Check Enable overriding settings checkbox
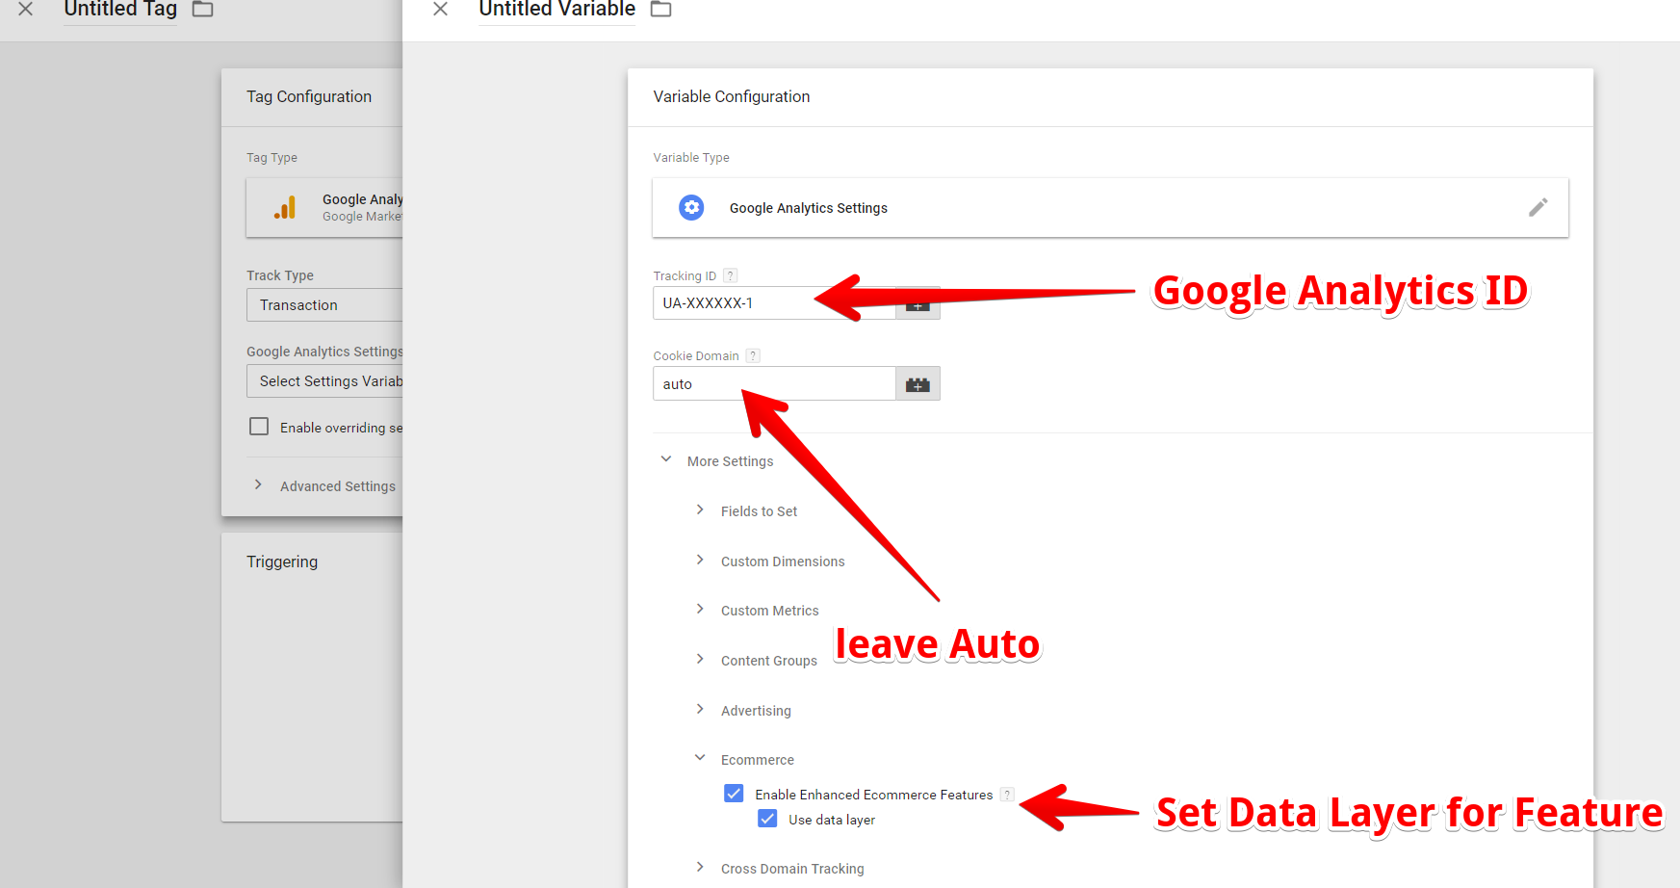The image size is (1680, 888). pos(259,427)
